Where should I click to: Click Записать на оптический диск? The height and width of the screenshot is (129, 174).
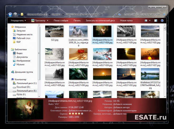pos(100,21)
